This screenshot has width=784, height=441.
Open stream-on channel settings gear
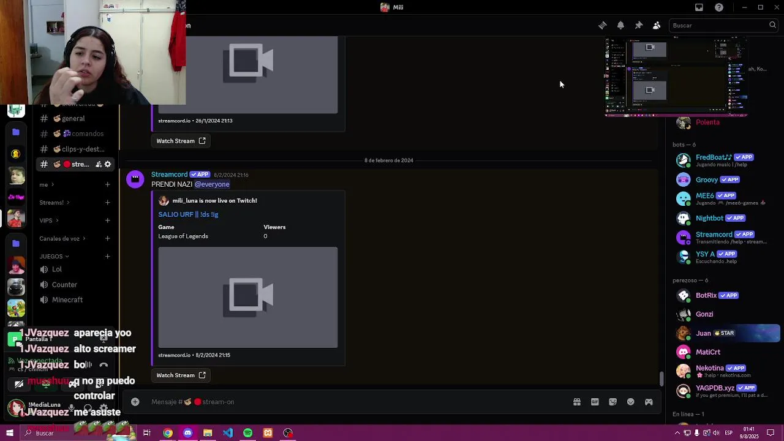pyautogui.click(x=108, y=164)
